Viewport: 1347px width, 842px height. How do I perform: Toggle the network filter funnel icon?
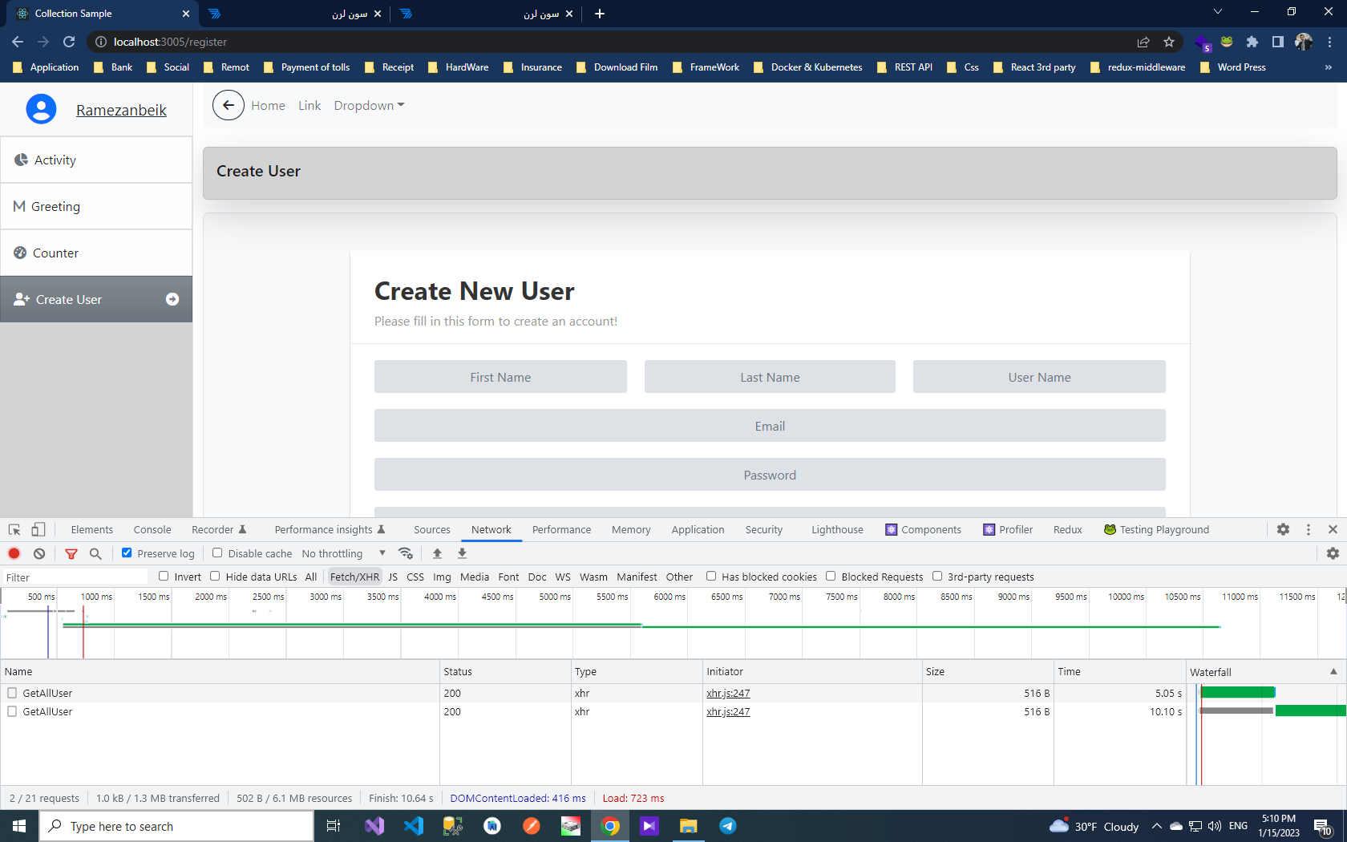[x=71, y=553]
